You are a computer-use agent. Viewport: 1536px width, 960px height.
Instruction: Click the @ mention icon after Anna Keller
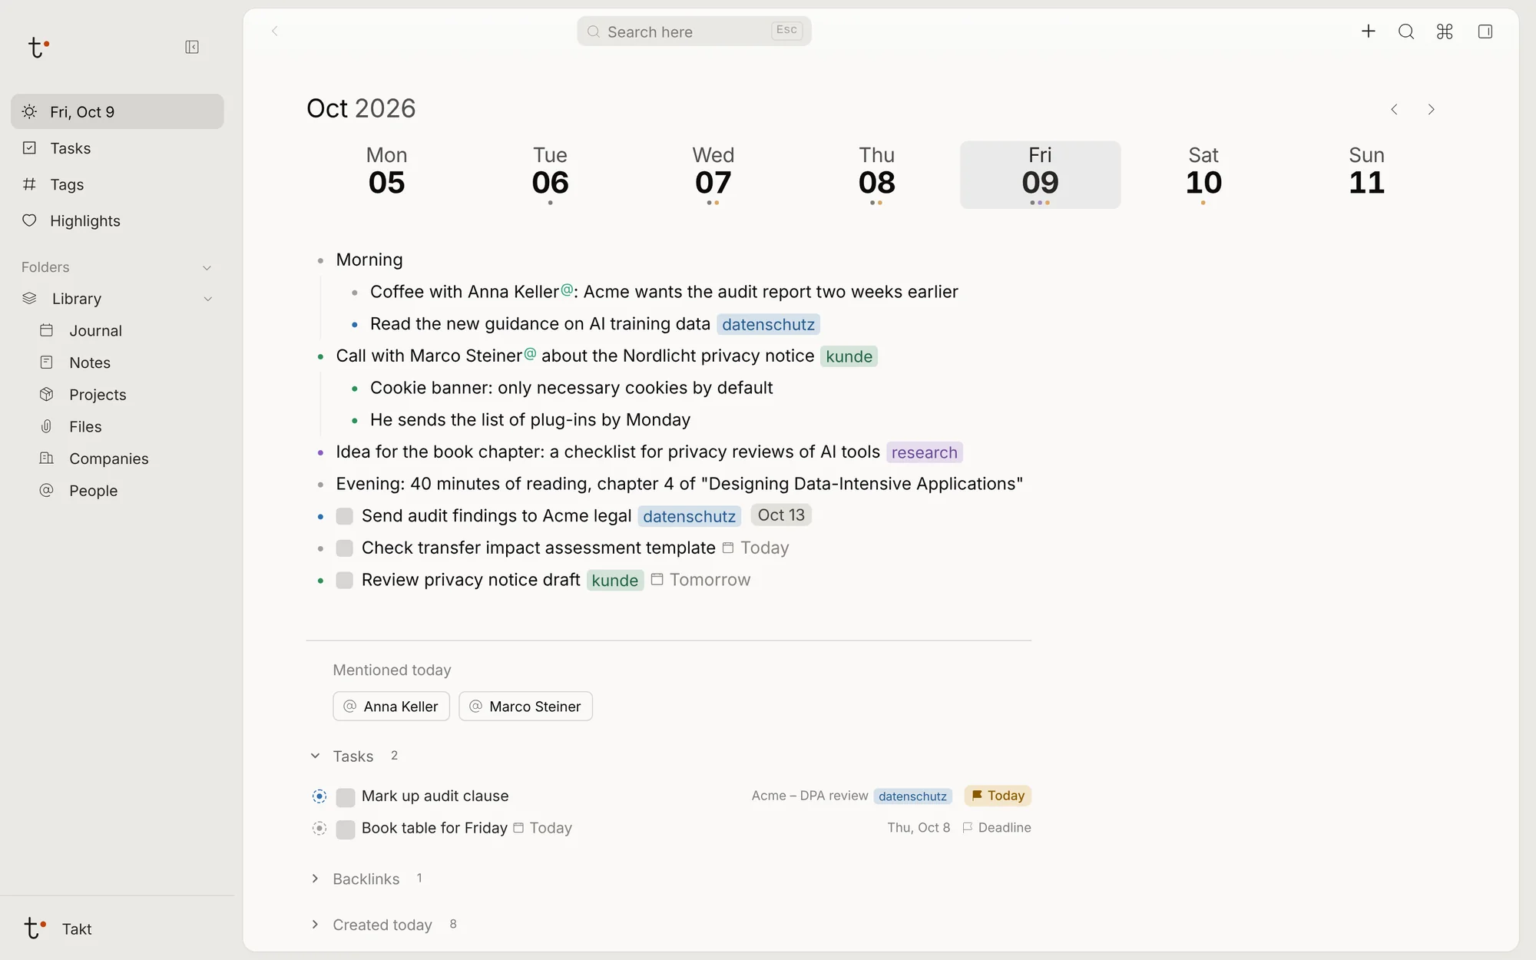(x=567, y=290)
